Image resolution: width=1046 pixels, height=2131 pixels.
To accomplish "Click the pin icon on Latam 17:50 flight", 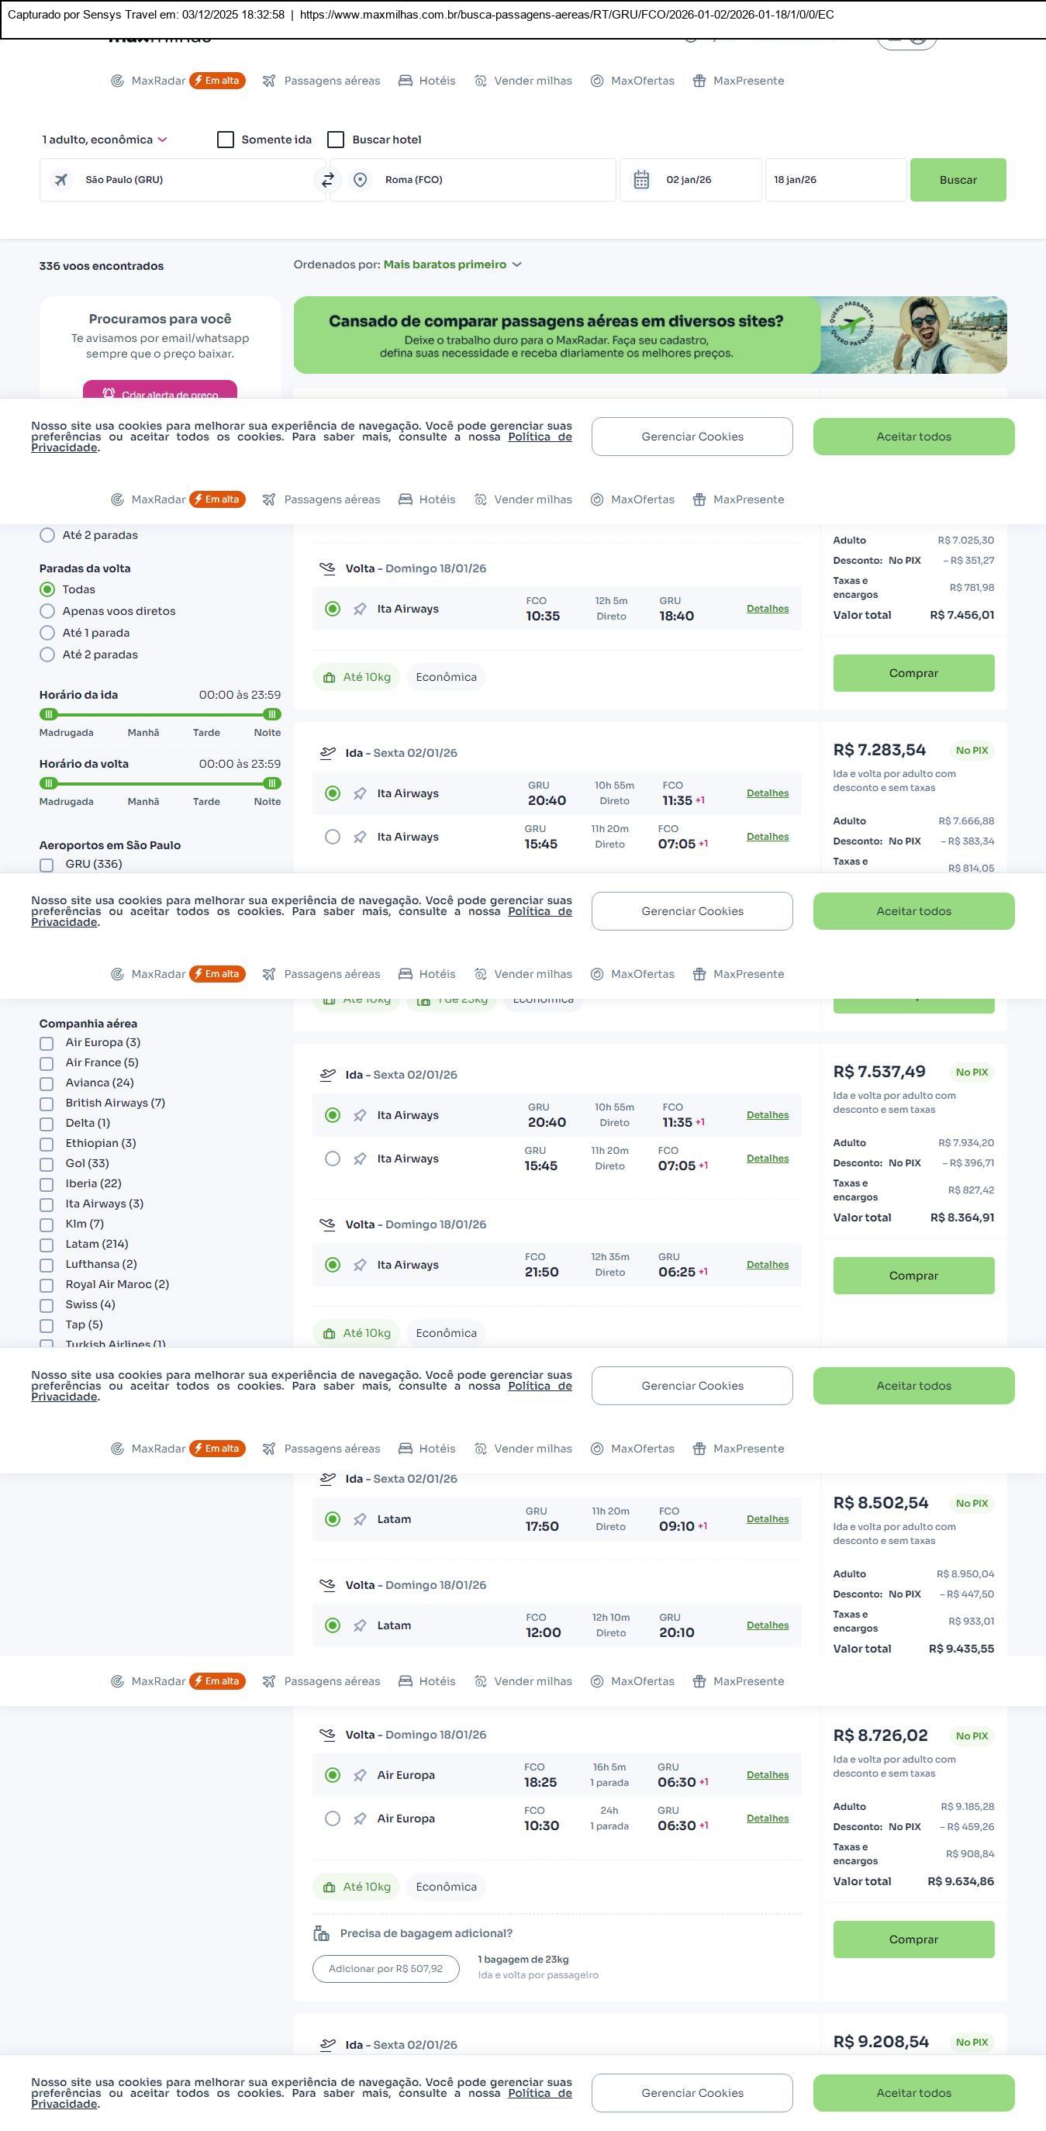I will click(360, 1519).
